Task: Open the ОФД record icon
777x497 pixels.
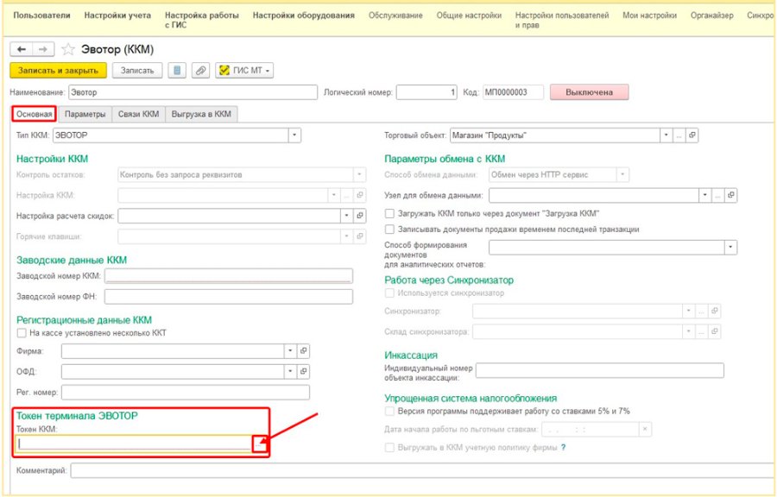Action: 303,371
